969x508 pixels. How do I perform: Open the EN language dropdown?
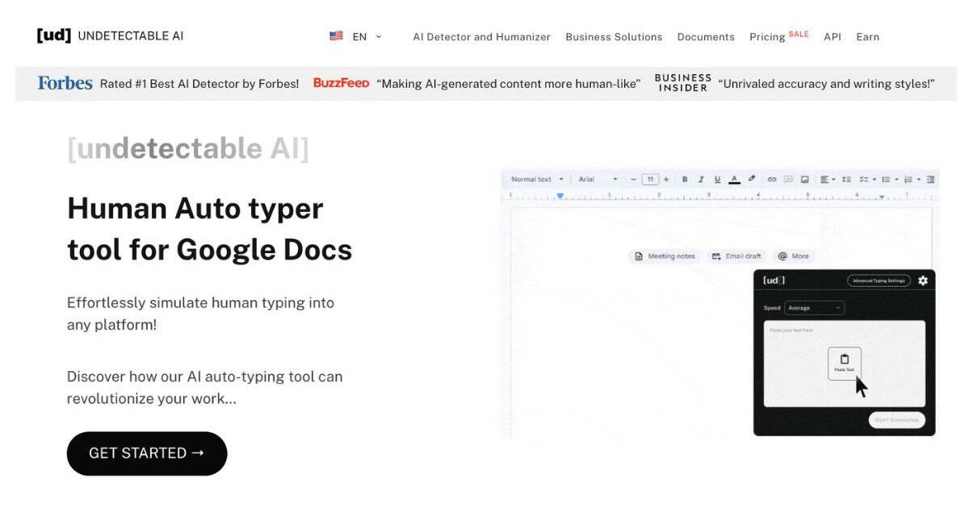tap(356, 36)
